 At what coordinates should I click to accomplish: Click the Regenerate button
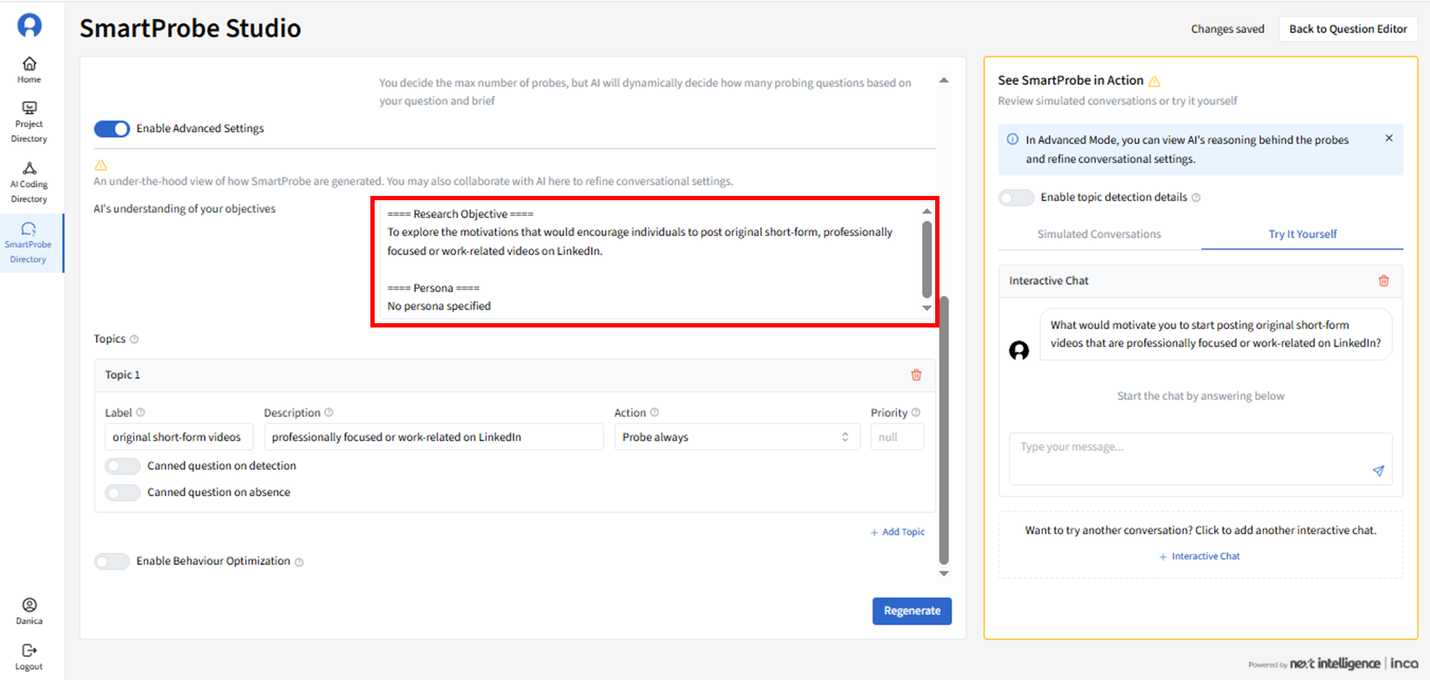(912, 611)
